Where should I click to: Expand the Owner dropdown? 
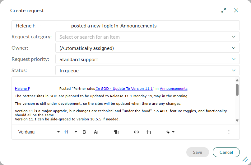(x=147, y=48)
